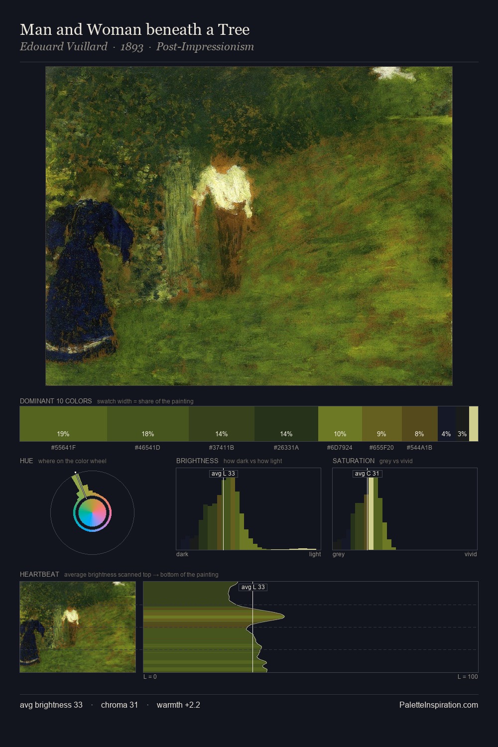Click the near-black 3% swatch
Image resolution: width=498 pixels, height=747 pixels.
click(x=463, y=424)
